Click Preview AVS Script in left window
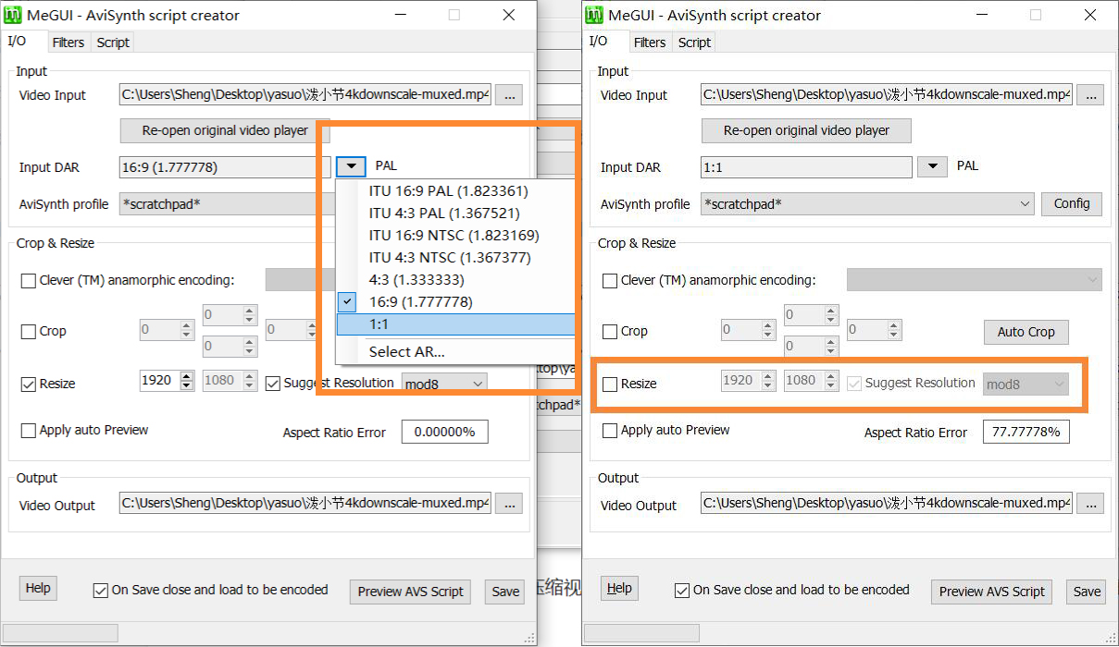This screenshot has width=1119, height=647. [x=410, y=592]
